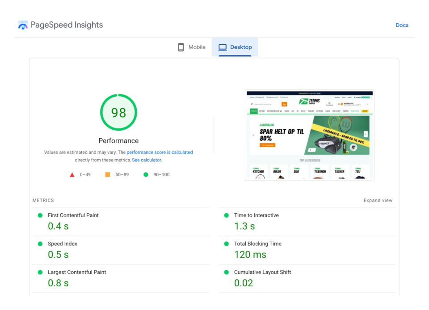Screen dimensions: 429x310
Task: Click the performance score is calculated link
Action: pos(160,152)
